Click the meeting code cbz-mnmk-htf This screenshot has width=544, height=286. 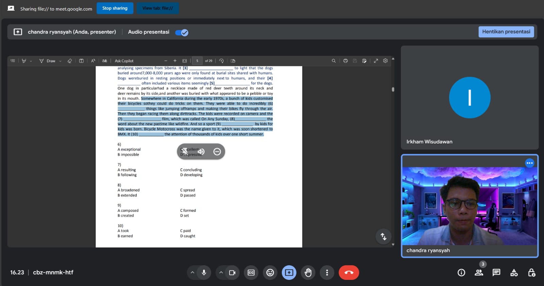pos(53,272)
